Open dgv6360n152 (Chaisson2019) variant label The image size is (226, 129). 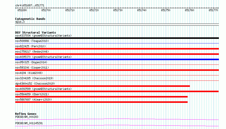[35, 84]
